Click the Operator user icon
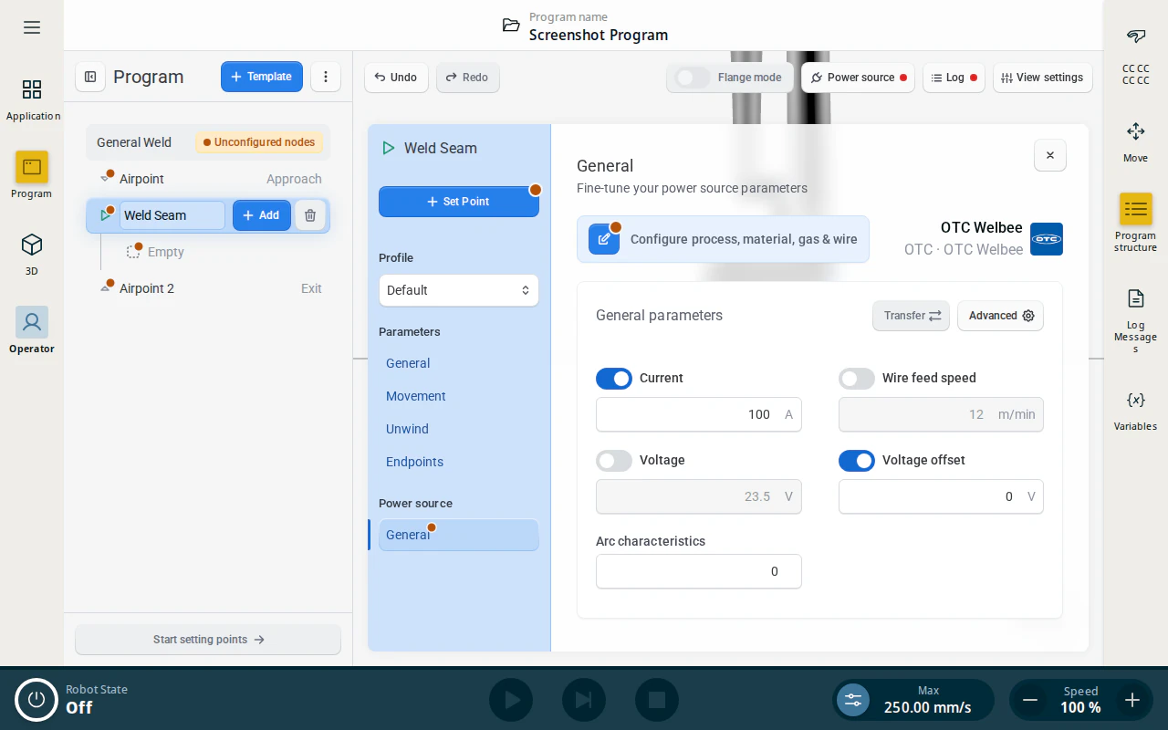1168x730 pixels. click(x=32, y=322)
